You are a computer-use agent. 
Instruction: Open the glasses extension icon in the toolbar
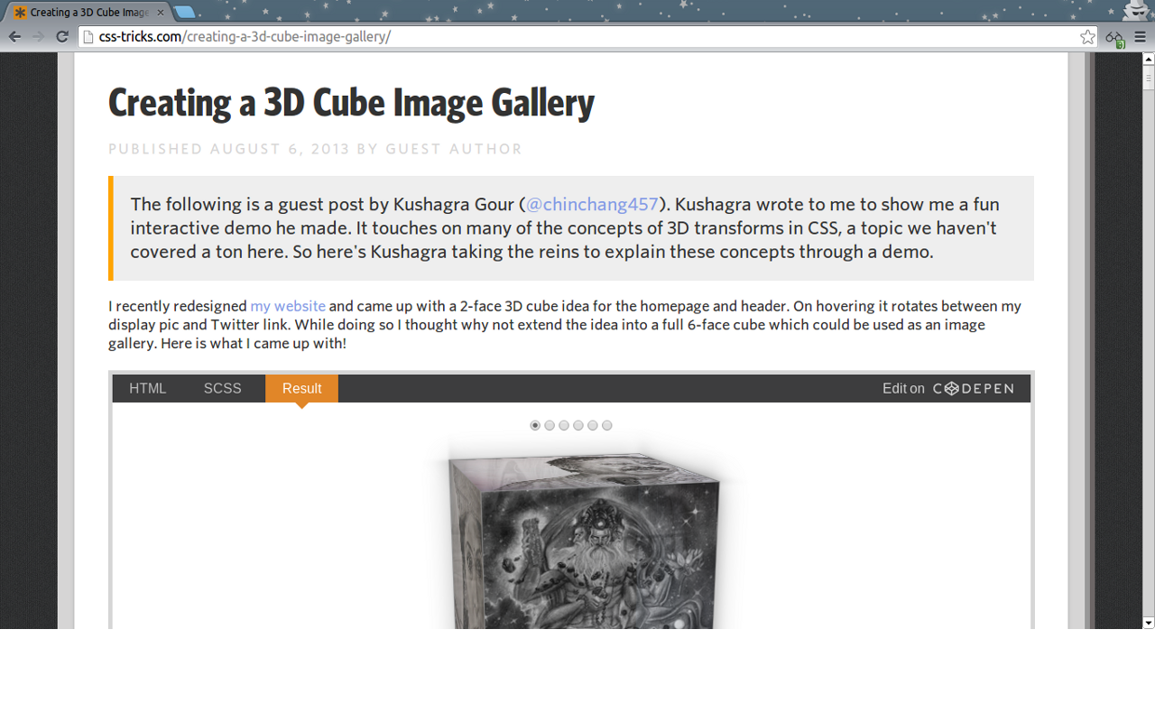pos(1114,38)
